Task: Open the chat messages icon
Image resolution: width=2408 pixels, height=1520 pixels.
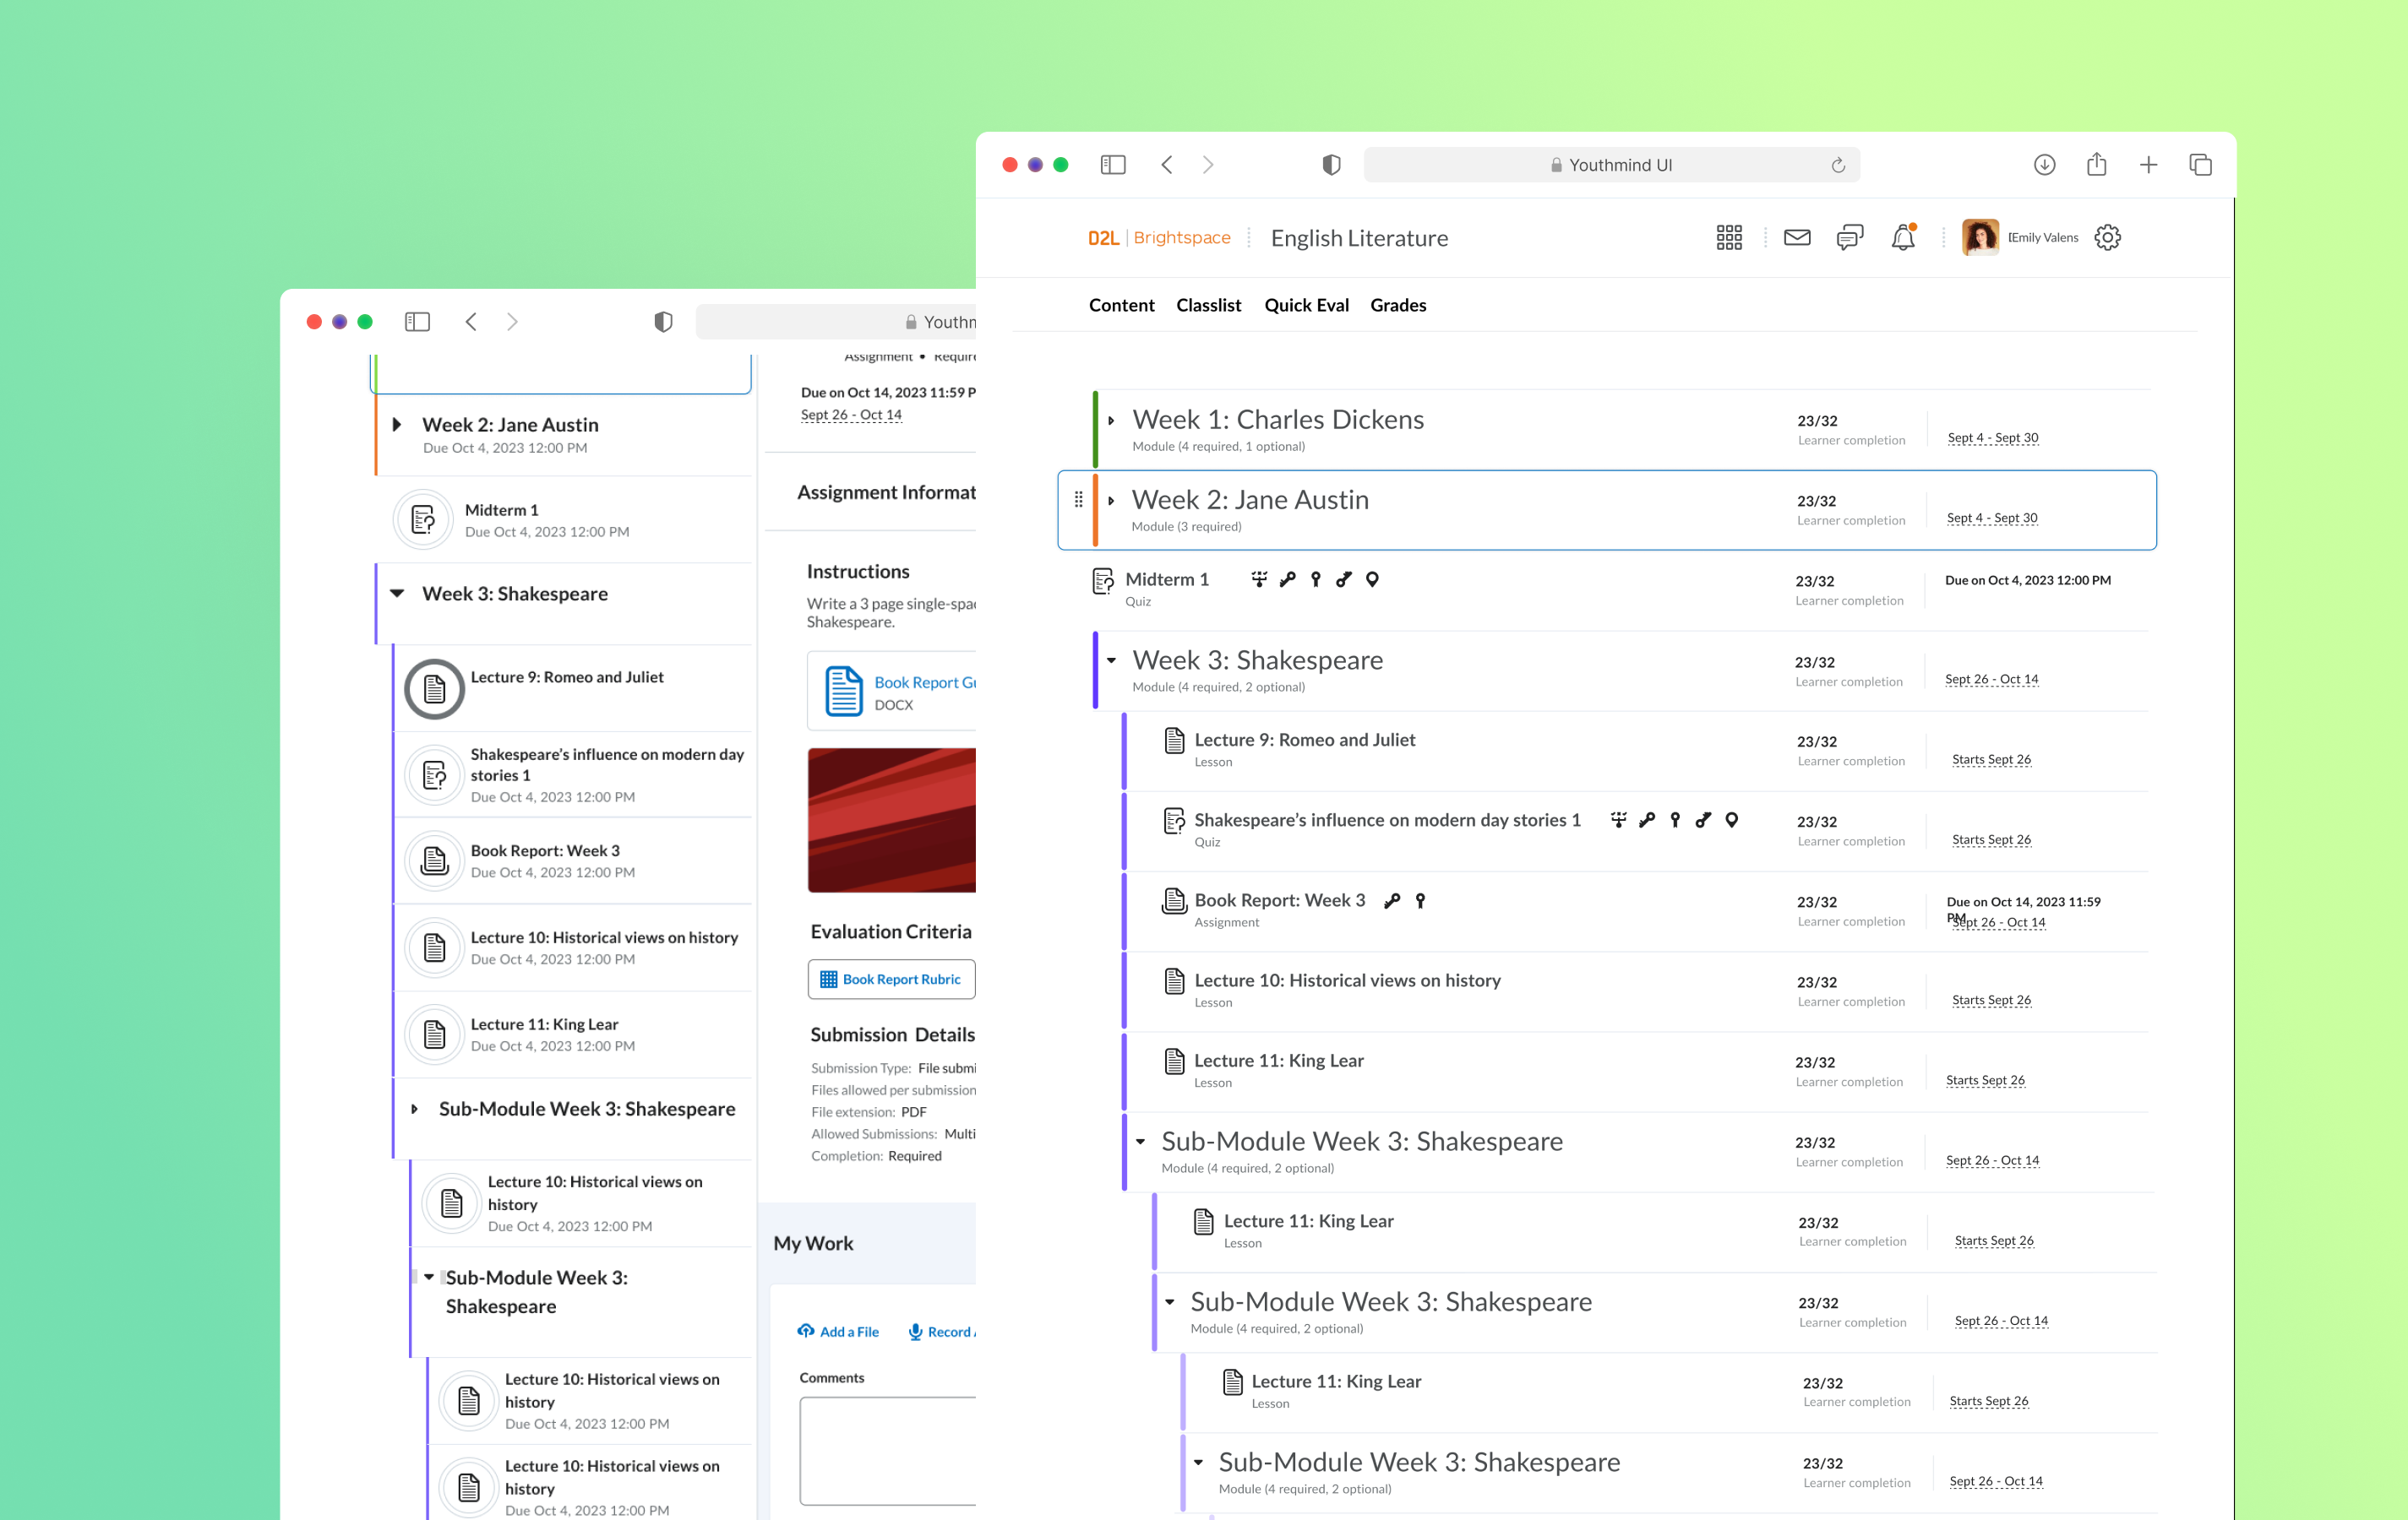Action: point(1849,238)
